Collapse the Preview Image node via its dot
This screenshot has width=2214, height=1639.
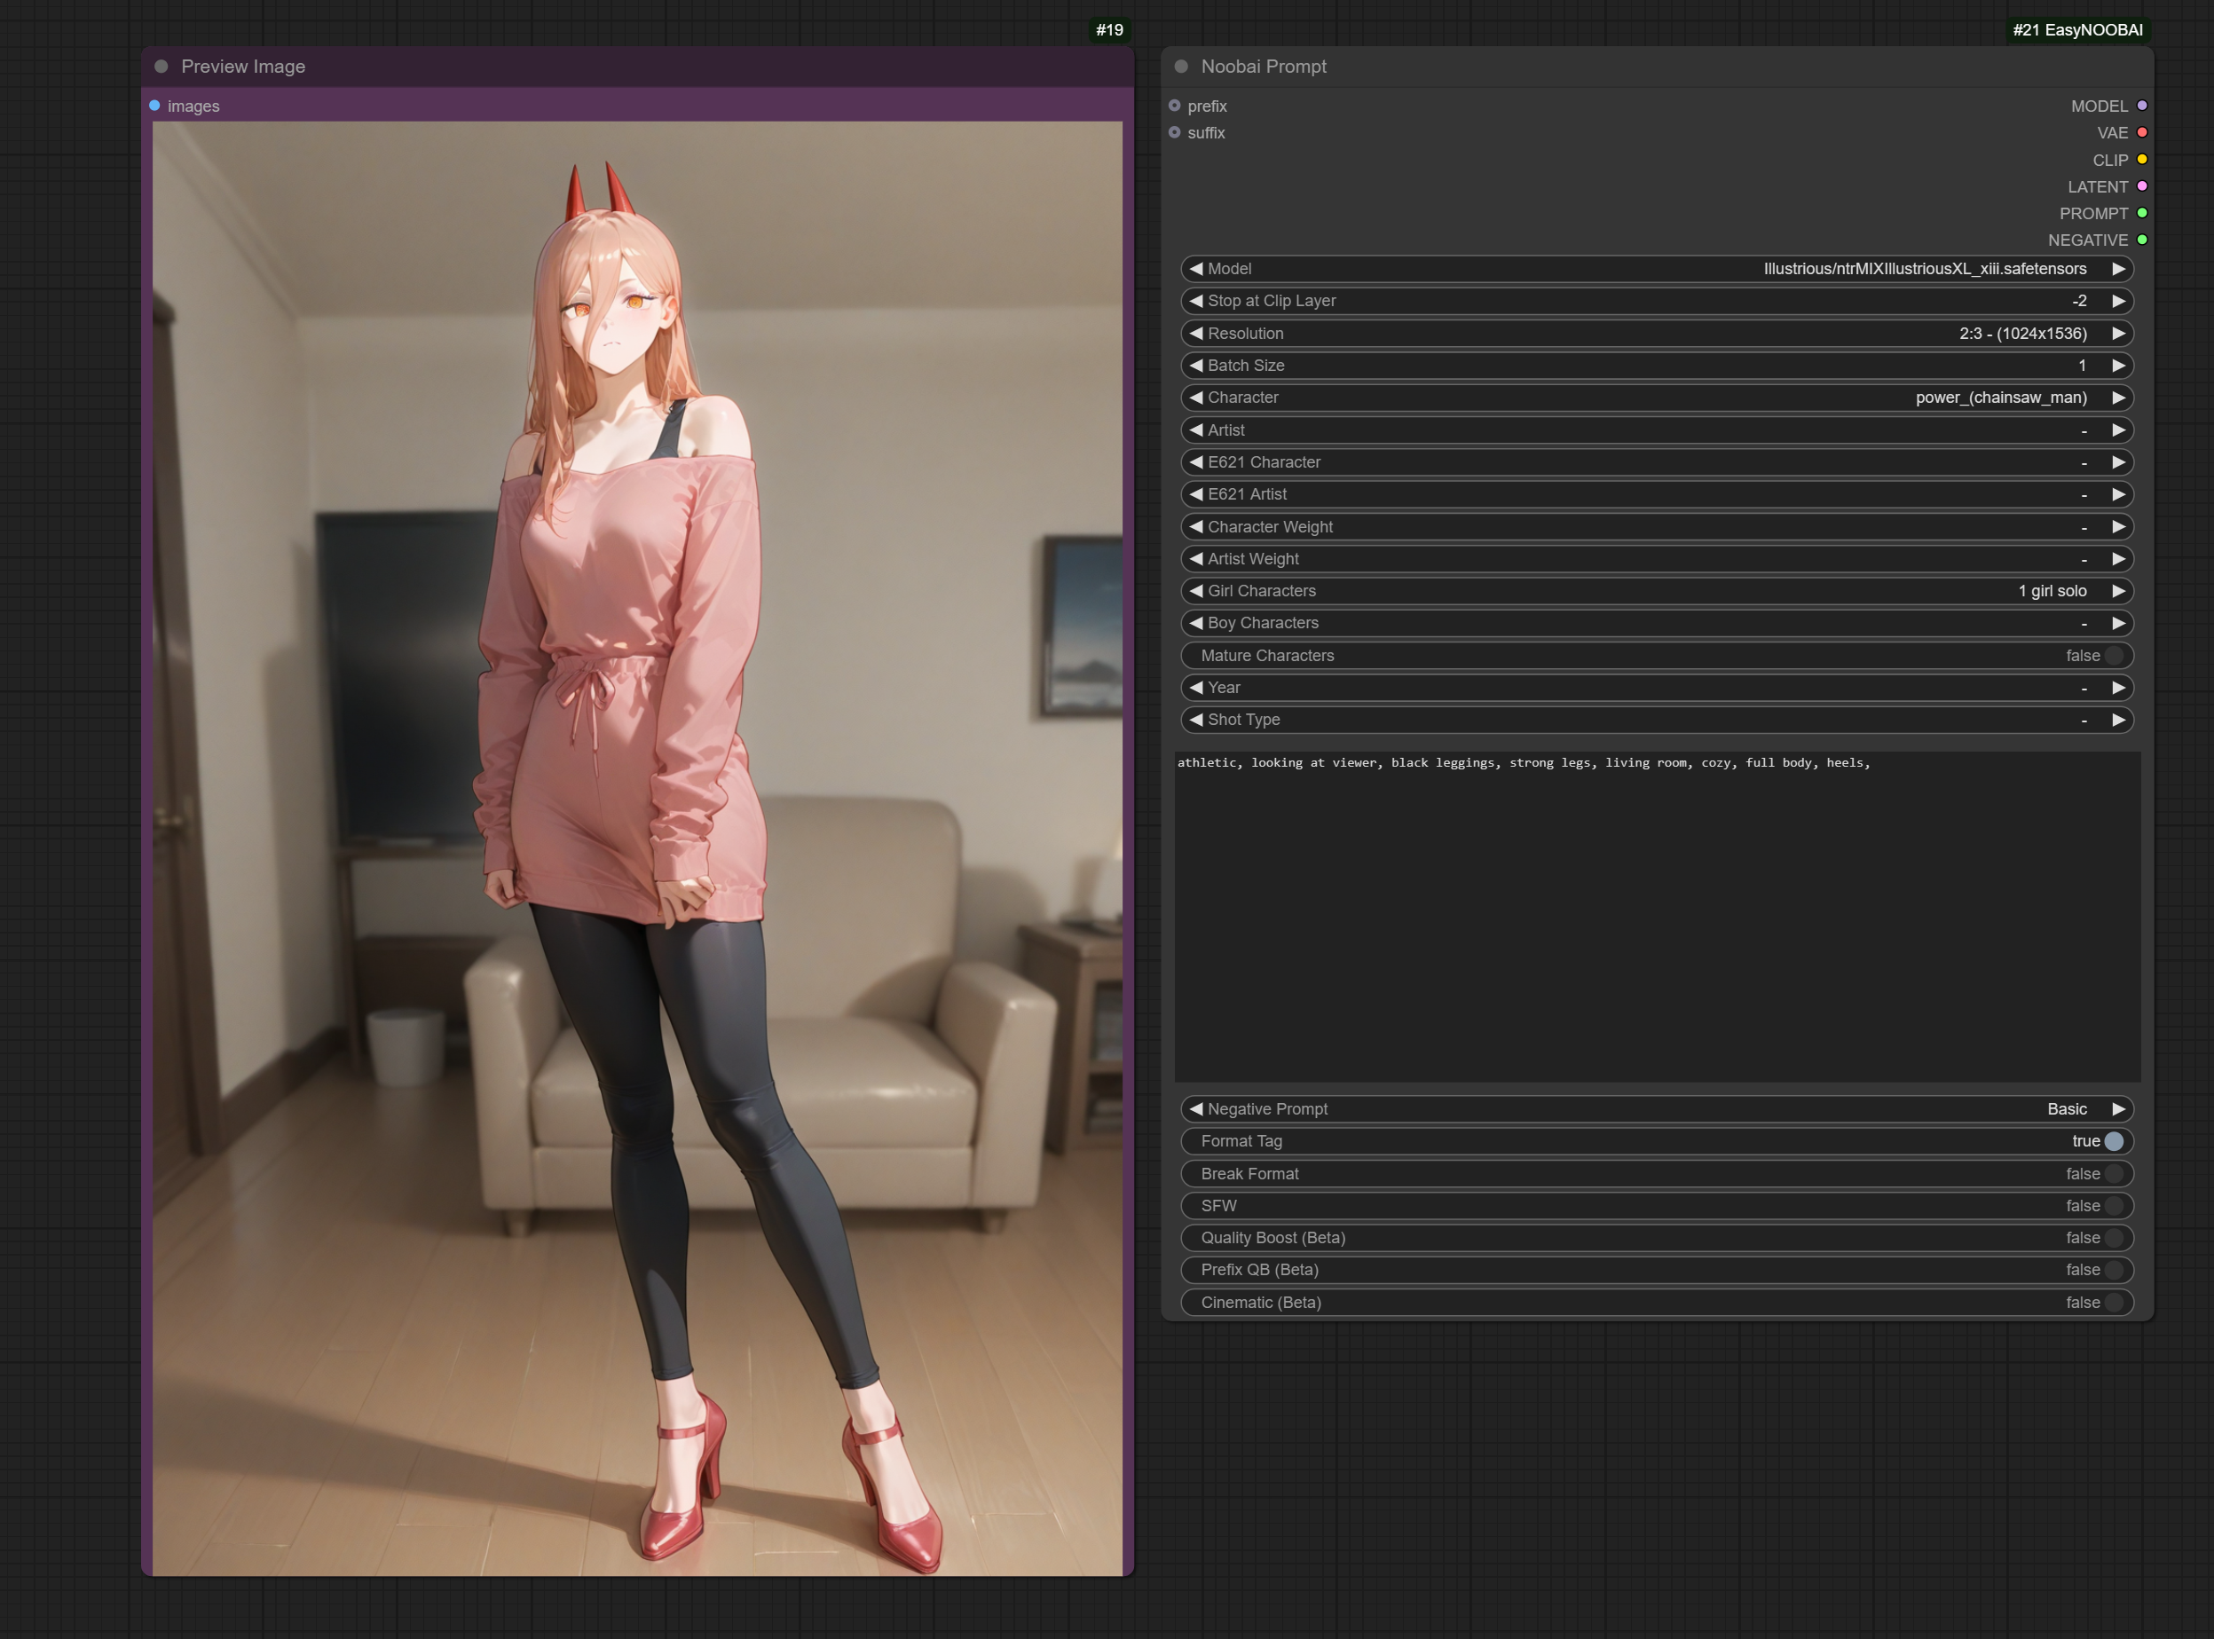(x=161, y=67)
